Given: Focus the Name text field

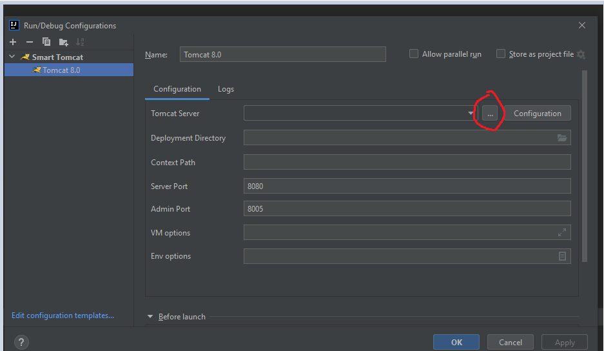Looking at the screenshot, I should pyautogui.click(x=283, y=54).
